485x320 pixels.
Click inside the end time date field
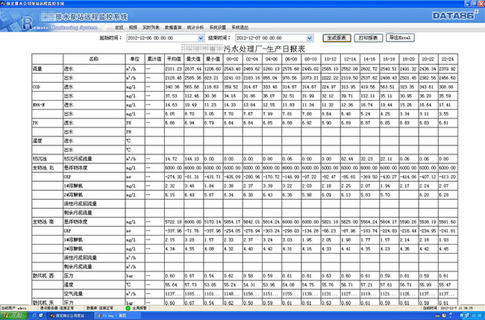[x=269, y=36]
